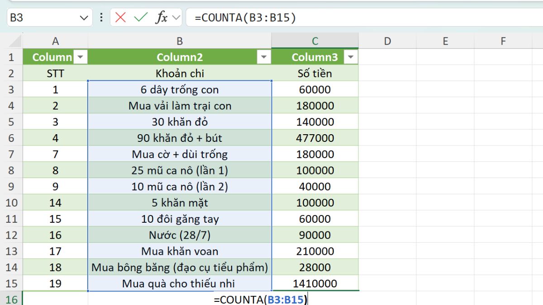Select row 5 header
Viewport: 543px width, 305px height.
coord(11,122)
